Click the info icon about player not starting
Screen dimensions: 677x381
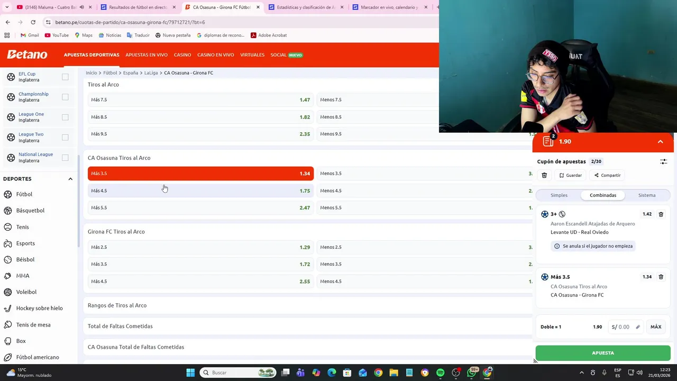click(556, 246)
